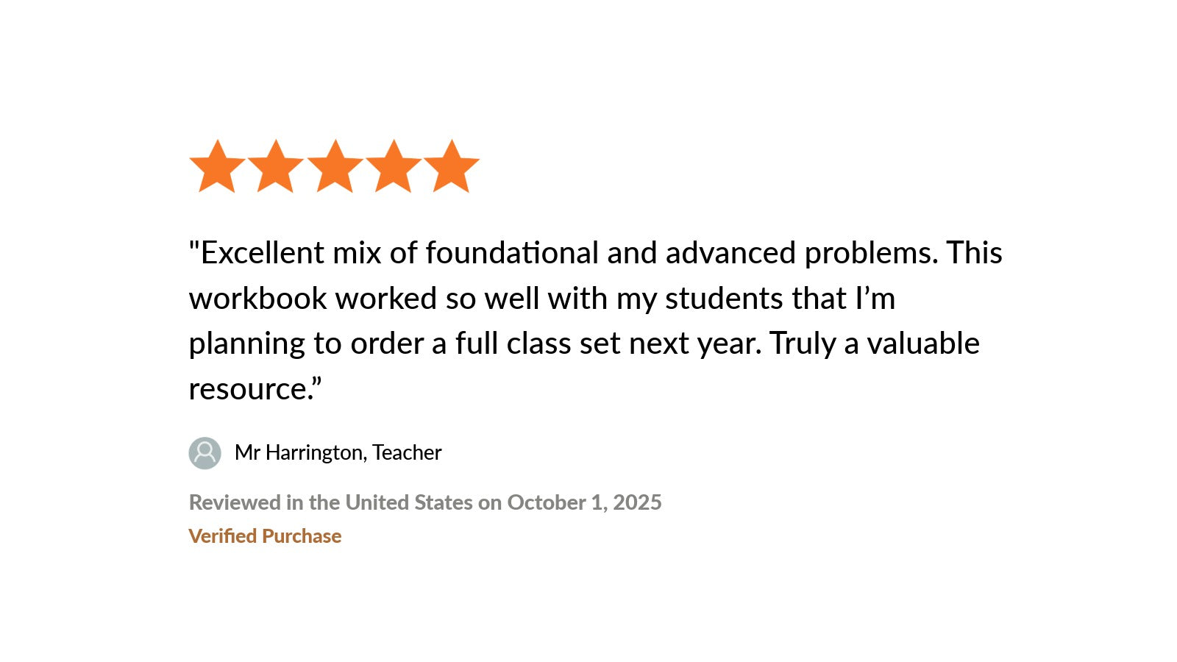The width and height of the screenshot is (1177, 662).
Task: Click the word "Excellent" in the review
Action: click(262, 253)
